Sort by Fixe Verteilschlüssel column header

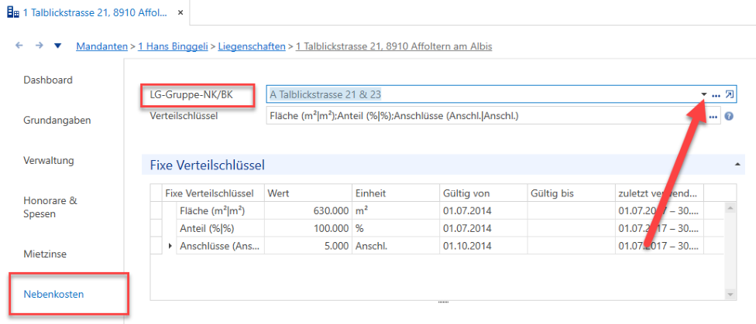214,193
